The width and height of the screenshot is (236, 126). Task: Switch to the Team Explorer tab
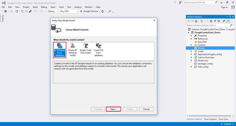tap(210, 119)
